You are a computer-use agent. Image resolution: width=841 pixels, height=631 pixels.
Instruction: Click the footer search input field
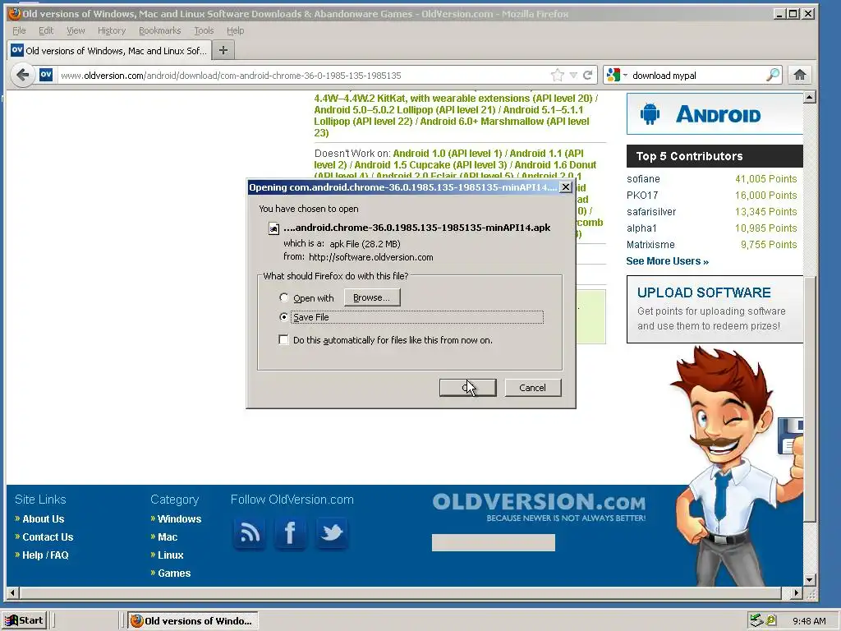tap(494, 542)
